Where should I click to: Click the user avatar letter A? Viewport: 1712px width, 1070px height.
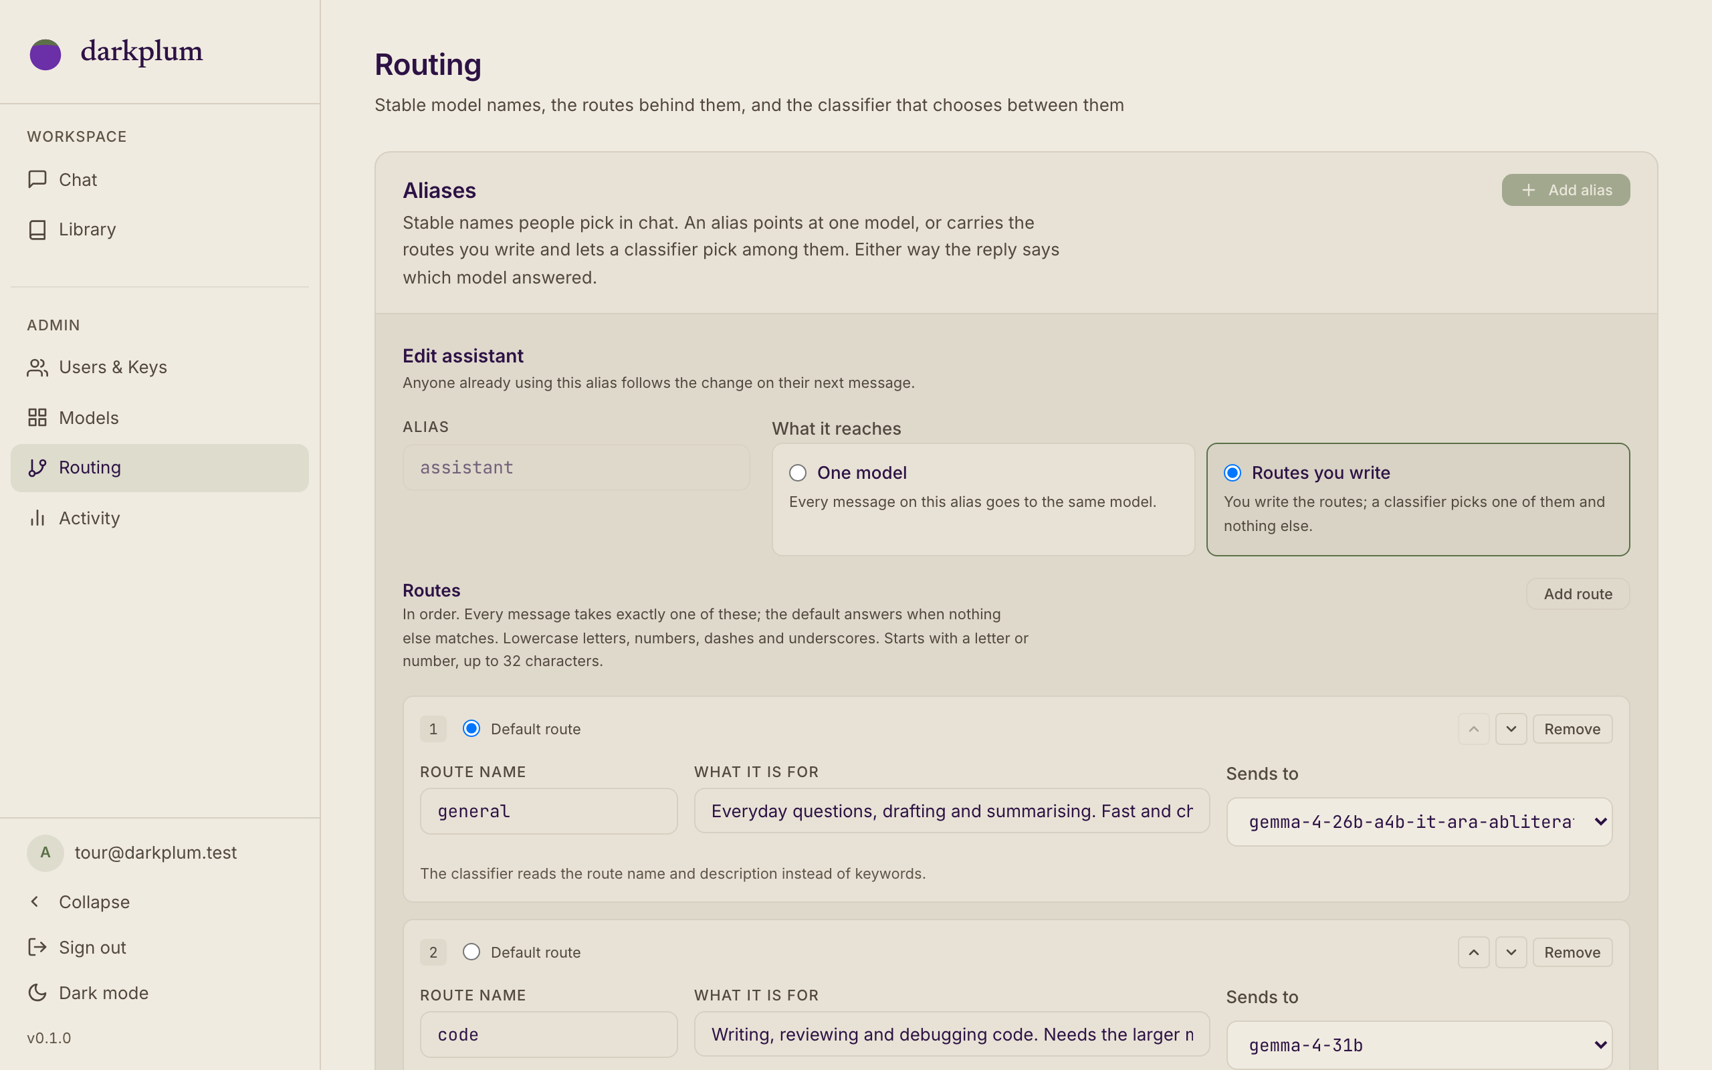click(x=45, y=853)
